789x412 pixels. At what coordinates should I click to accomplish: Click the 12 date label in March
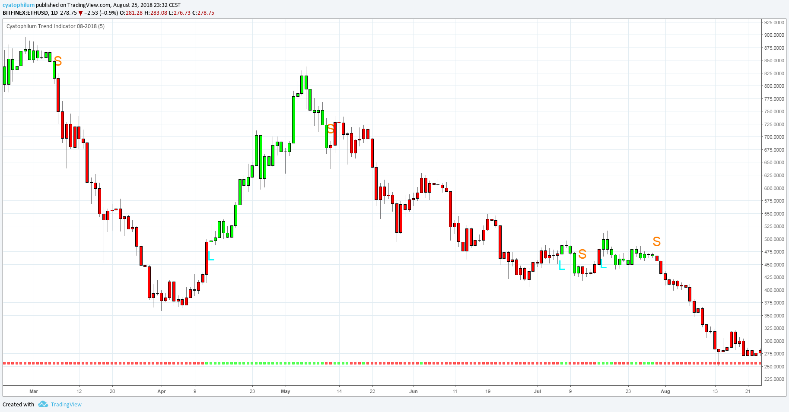79,391
